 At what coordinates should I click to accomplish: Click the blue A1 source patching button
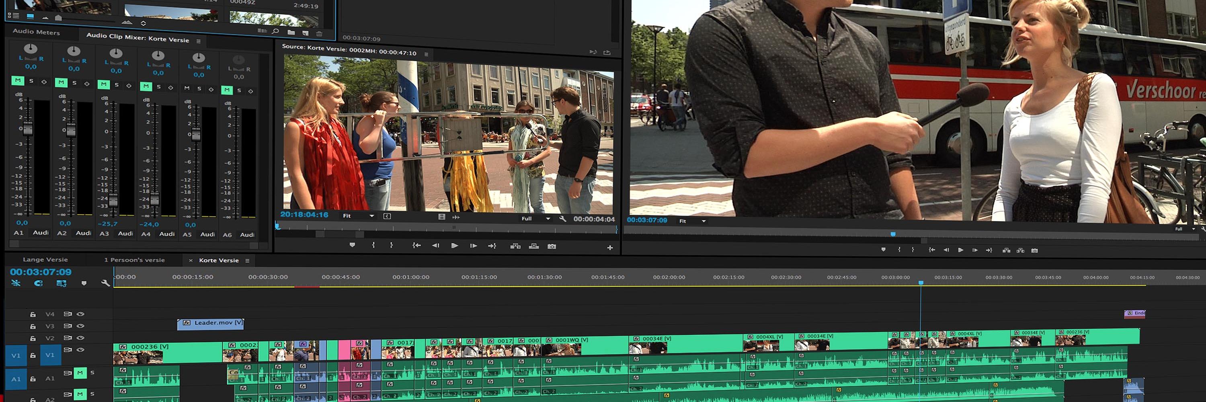[16, 379]
